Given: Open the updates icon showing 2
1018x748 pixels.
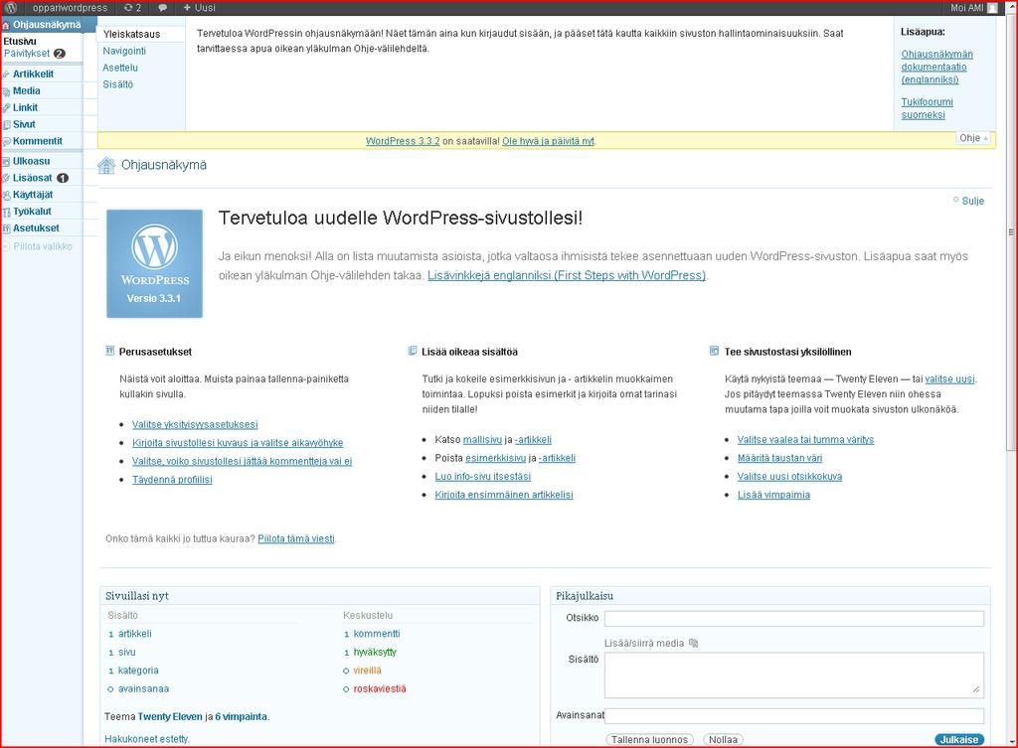Looking at the screenshot, I should point(132,8).
